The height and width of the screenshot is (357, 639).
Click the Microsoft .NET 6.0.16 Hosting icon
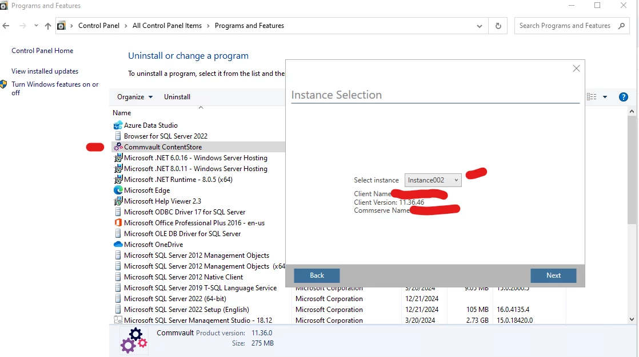tap(118, 158)
